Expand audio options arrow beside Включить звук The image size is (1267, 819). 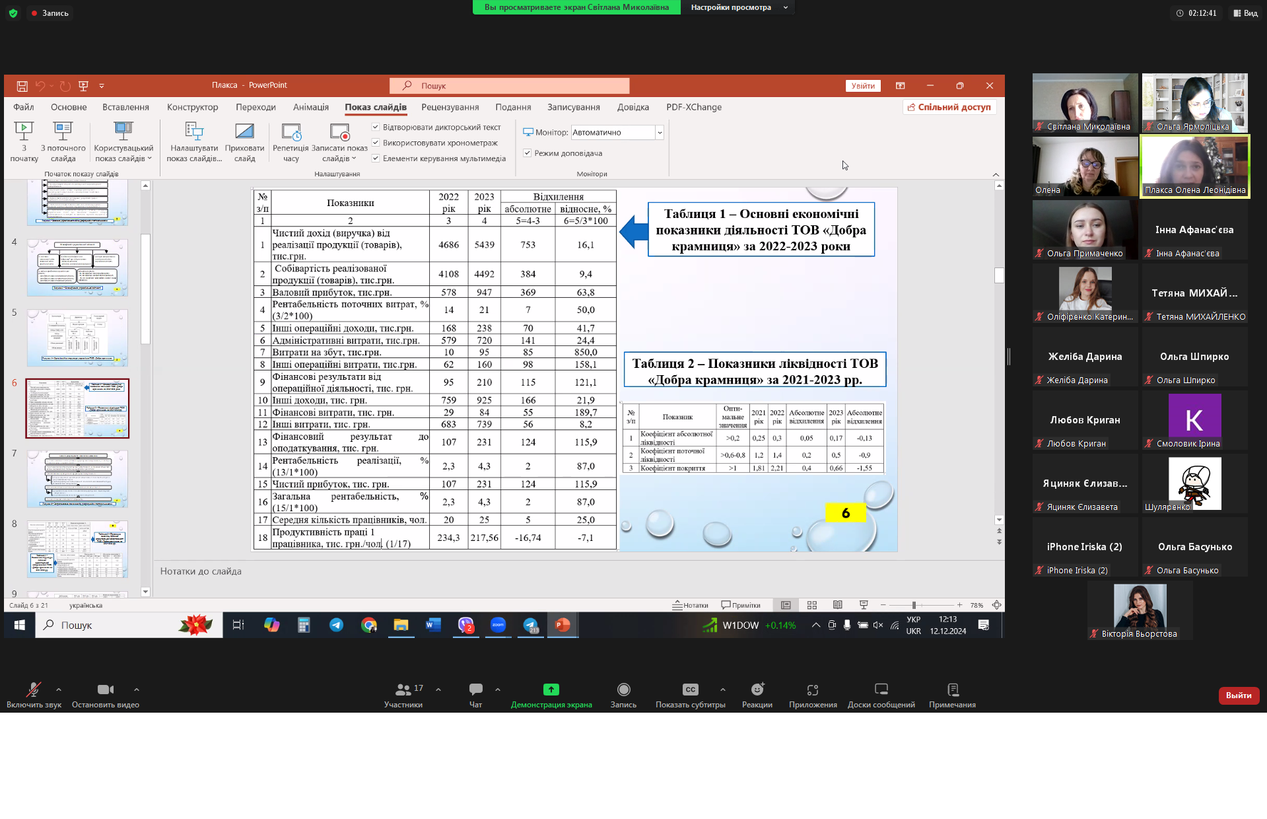tap(59, 690)
